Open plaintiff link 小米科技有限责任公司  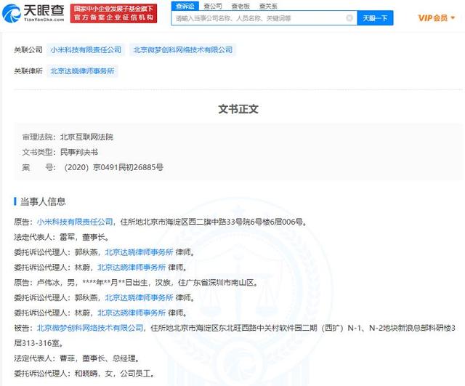coord(75,222)
